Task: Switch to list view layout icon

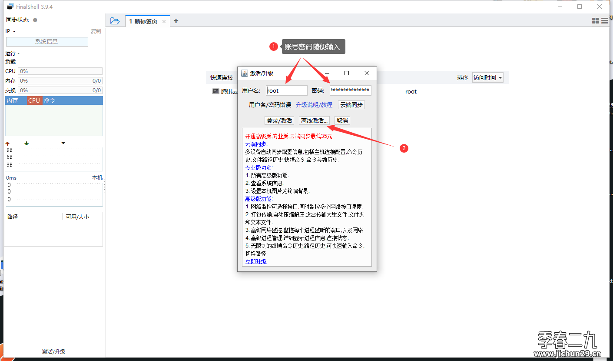Action: 605,21
